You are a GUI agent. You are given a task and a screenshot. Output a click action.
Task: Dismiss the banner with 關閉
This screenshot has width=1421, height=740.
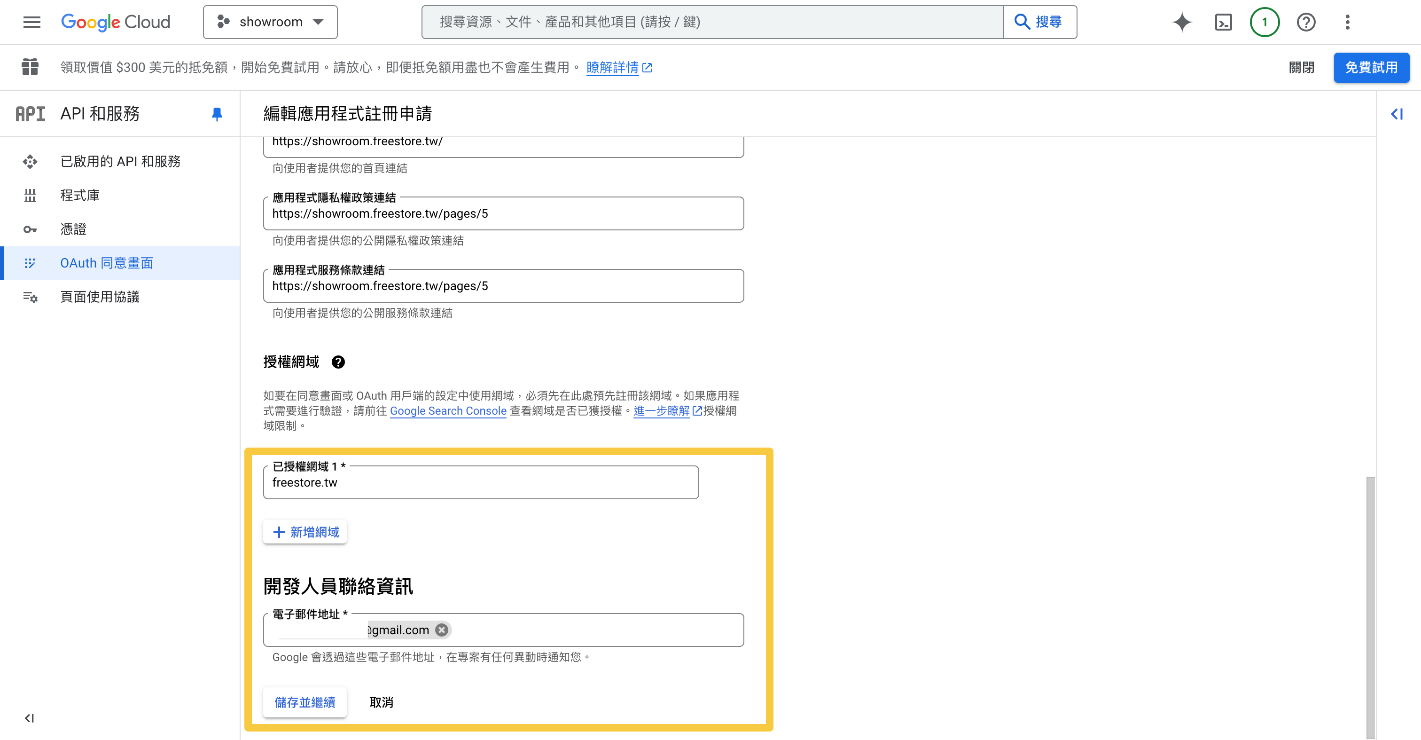coord(1301,67)
